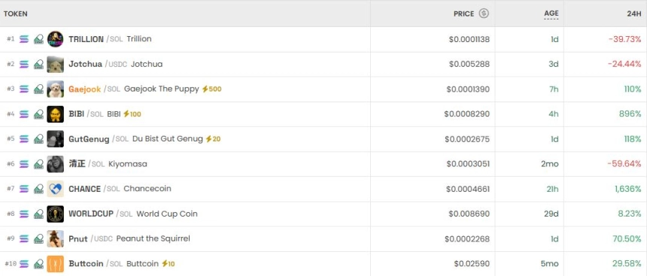Select the Peanut the Squirrel row name
The image size is (647, 276).
[x=153, y=238]
